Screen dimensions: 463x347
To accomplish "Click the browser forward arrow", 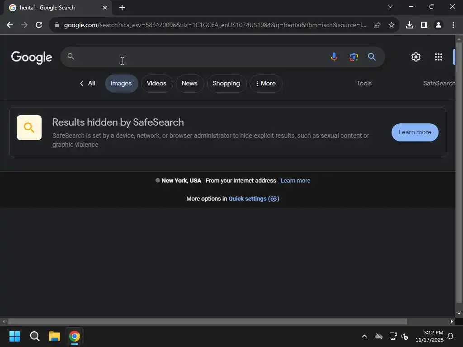I will click(x=24, y=25).
